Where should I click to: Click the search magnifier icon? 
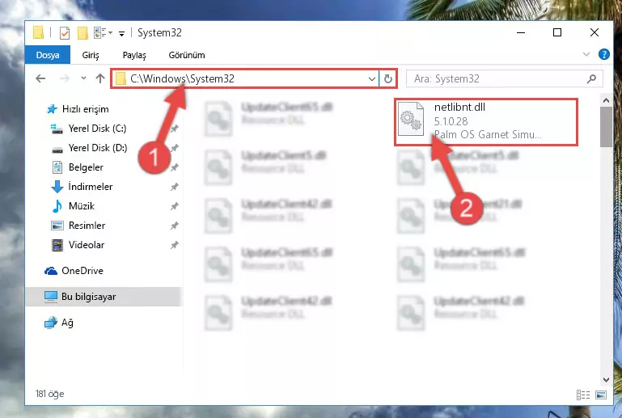pos(591,79)
